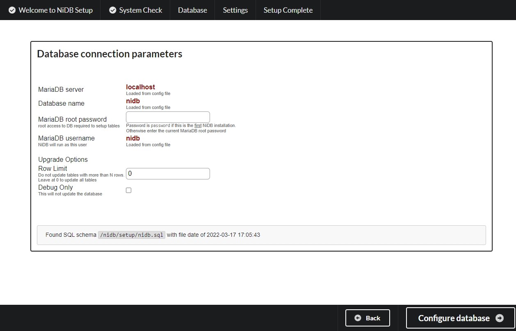Image resolution: width=516 pixels, height=331 pixels.
Task: Click the /nidb/setup/nidb.sql schema path
Action: pos(132,235)
